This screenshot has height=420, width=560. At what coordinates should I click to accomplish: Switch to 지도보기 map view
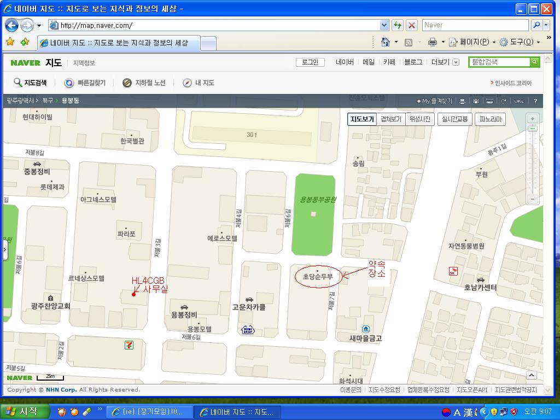(x=362, y=119)
